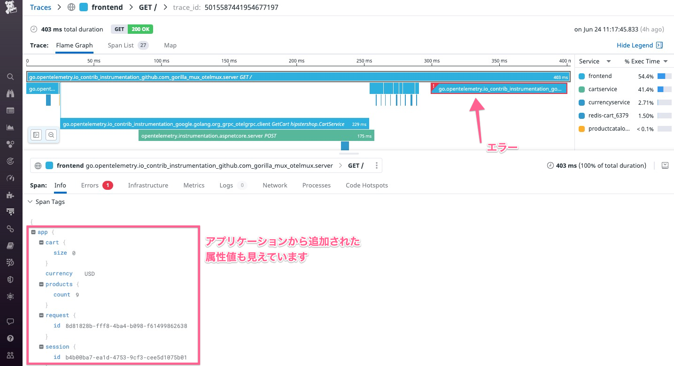Click the GET method badge beside duration

(119, 29)
